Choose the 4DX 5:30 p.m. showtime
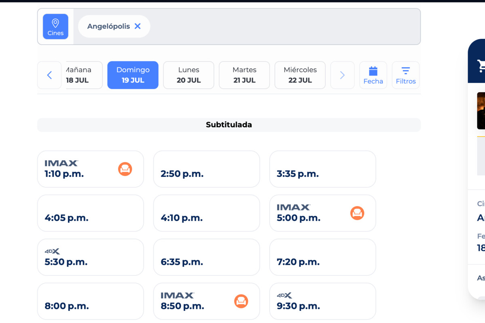 point(91,257)
